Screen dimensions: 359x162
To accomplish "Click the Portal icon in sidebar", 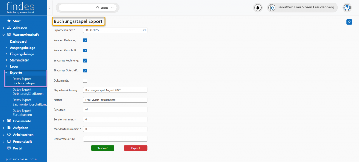I will pyautogui.click(x=9, y=148).
